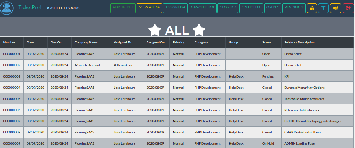Click the Tabs while adding new ticket subject
This screenshot has width=355, height=148.
tap(304, 99)
